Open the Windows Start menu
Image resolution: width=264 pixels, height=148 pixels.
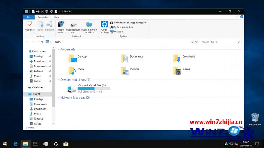point(5,144)
